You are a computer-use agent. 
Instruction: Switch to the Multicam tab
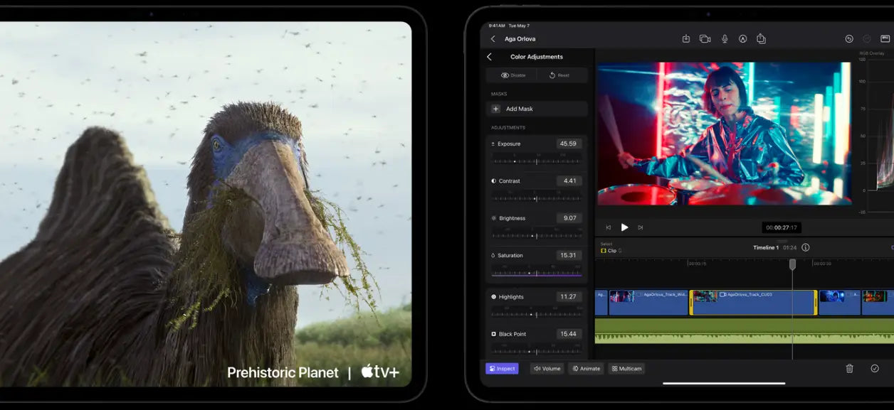tap(626, 368)
